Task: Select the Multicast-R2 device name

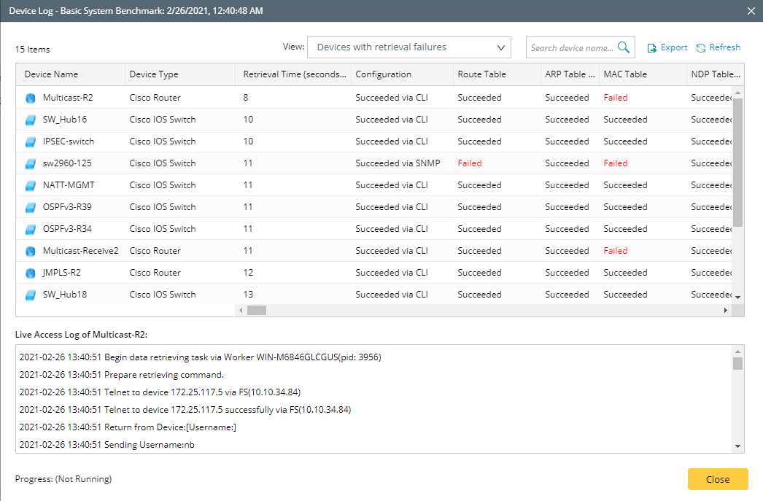Action: click(x=68, y=97)
